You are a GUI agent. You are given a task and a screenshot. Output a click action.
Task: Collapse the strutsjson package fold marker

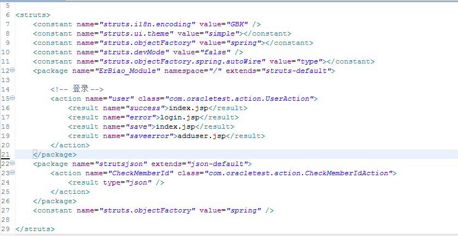click(13, 164)
